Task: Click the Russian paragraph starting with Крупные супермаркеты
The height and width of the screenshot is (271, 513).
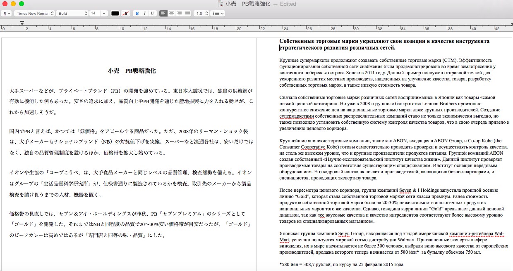Action: coord(387,73)
